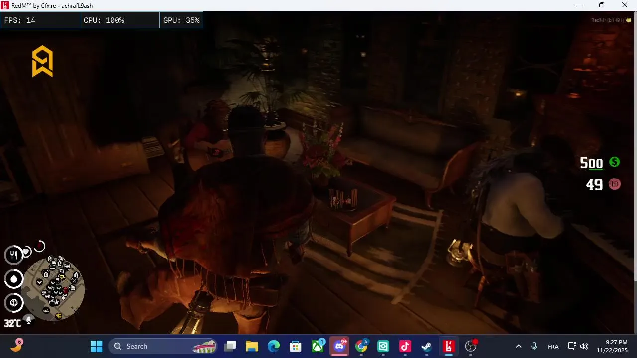The image size is (637, 358).
Task: Open Task View from the taskbar
Action: tap(230, 346)
